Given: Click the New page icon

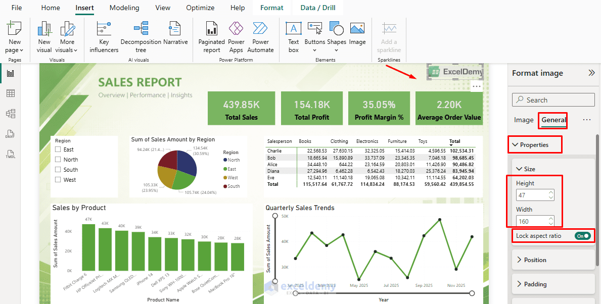Looking at the screenshot, I should click(x=15, y=29).
